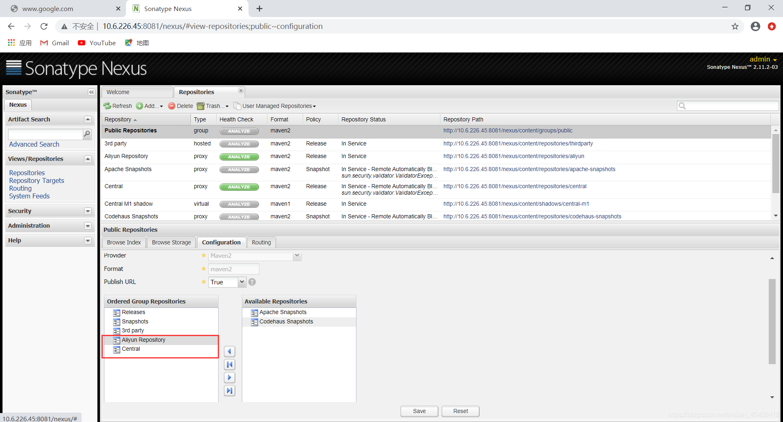
Task: Select the Central M1 shadow row
Action: 436,204
